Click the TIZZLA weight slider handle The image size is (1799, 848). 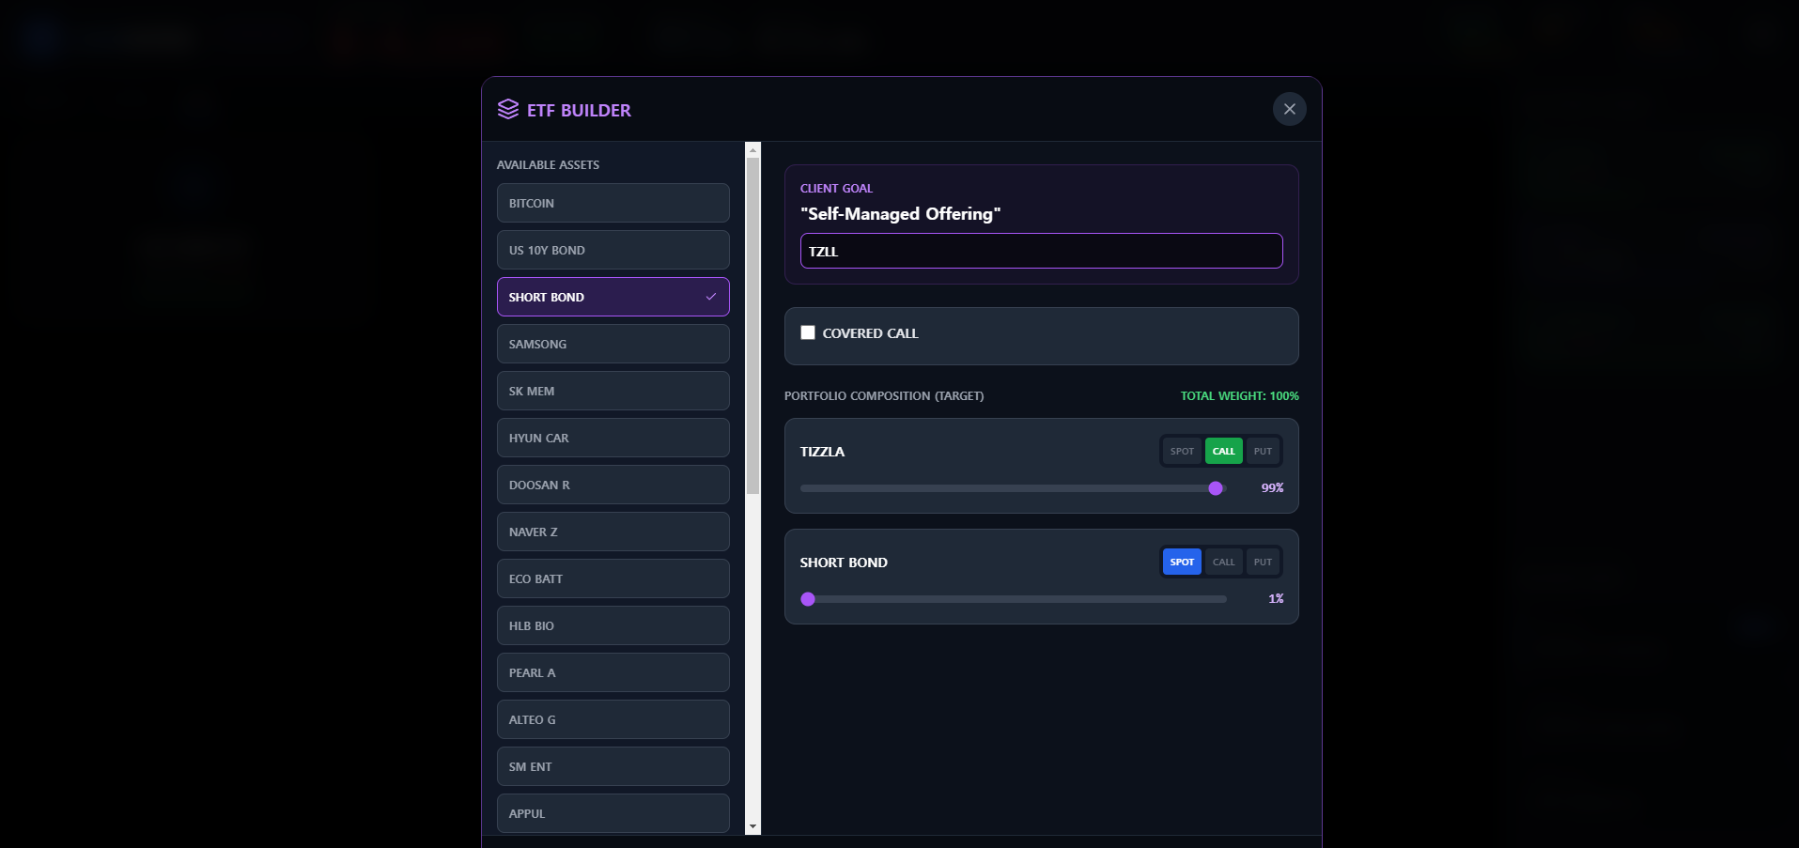pyautogui.click(x=1216, y=488)
